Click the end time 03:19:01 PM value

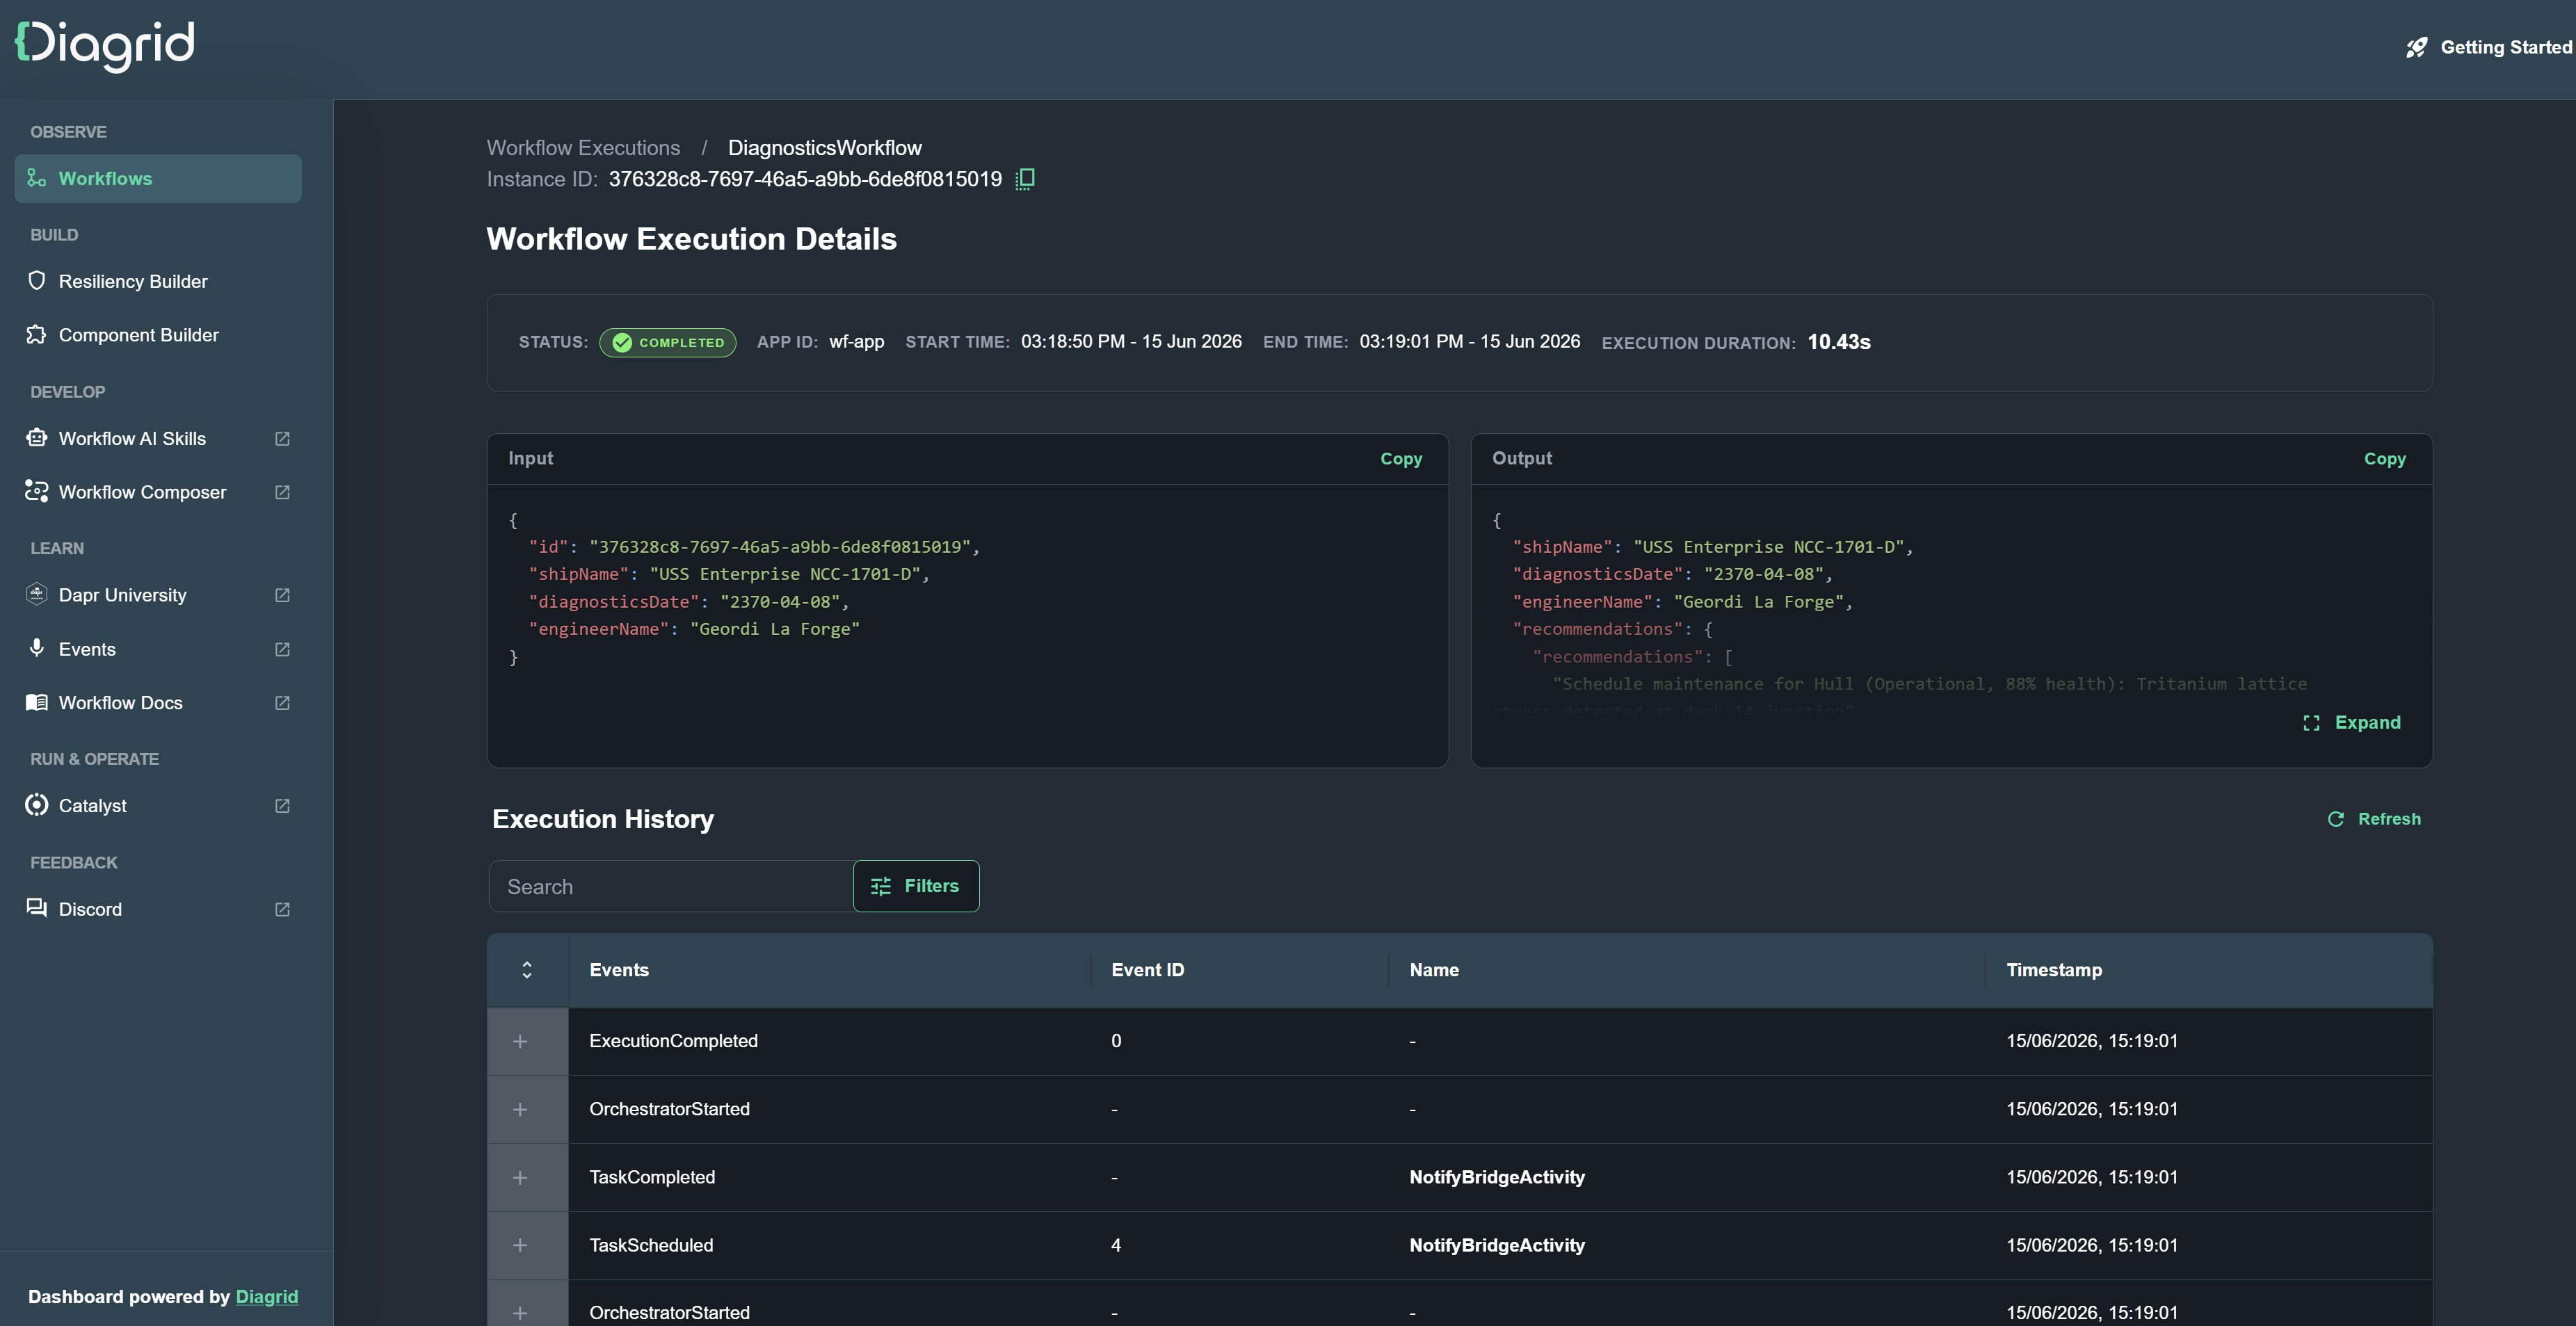pos(1469,341)
